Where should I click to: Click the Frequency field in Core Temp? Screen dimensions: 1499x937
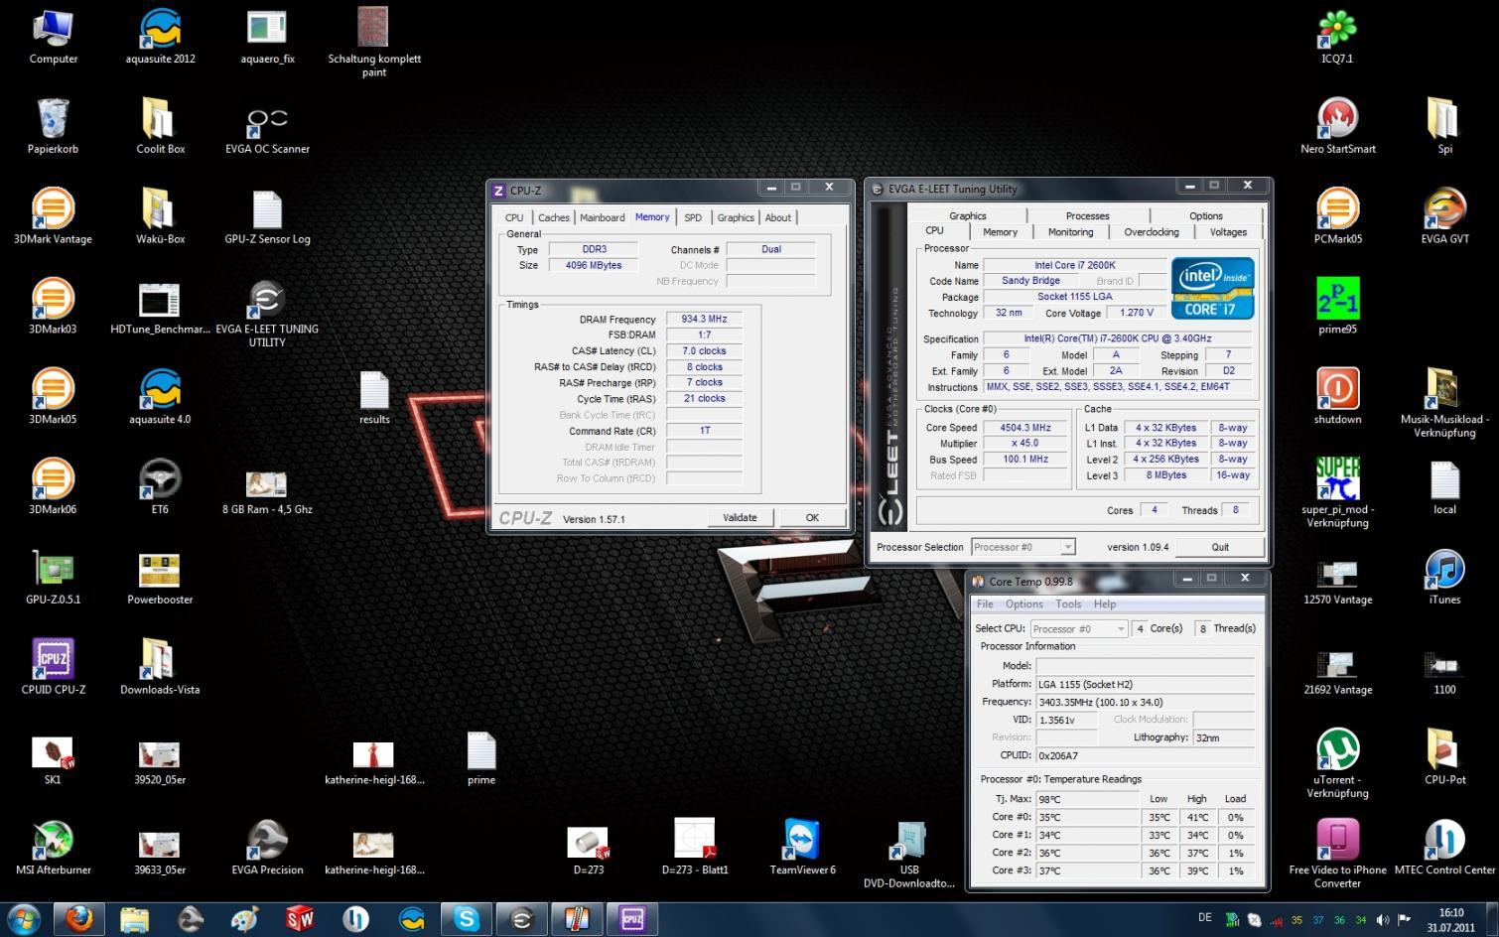1146,702
